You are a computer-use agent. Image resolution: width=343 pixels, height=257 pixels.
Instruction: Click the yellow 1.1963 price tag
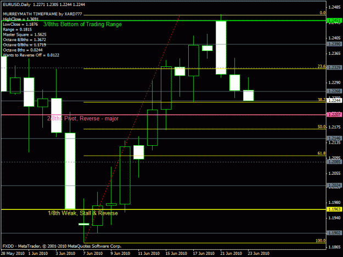point(334,209)
